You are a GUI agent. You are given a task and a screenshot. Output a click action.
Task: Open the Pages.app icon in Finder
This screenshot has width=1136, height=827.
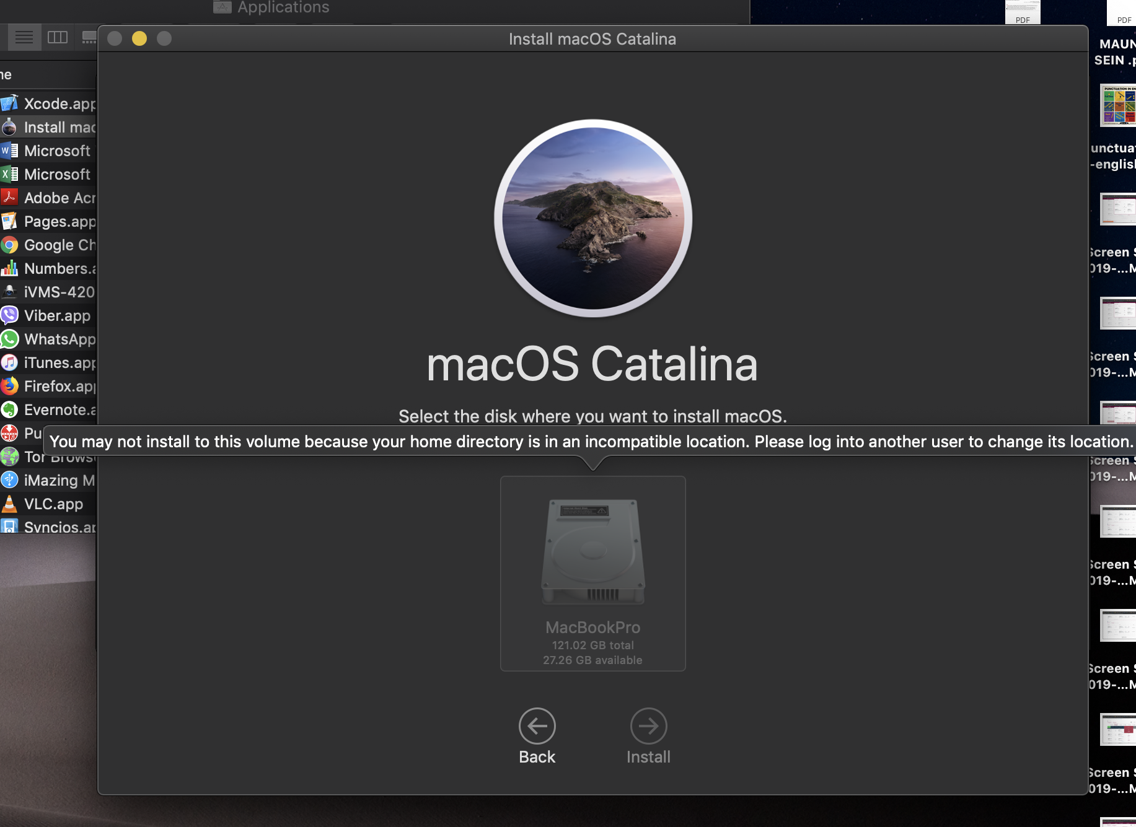(x=9, y=221)
